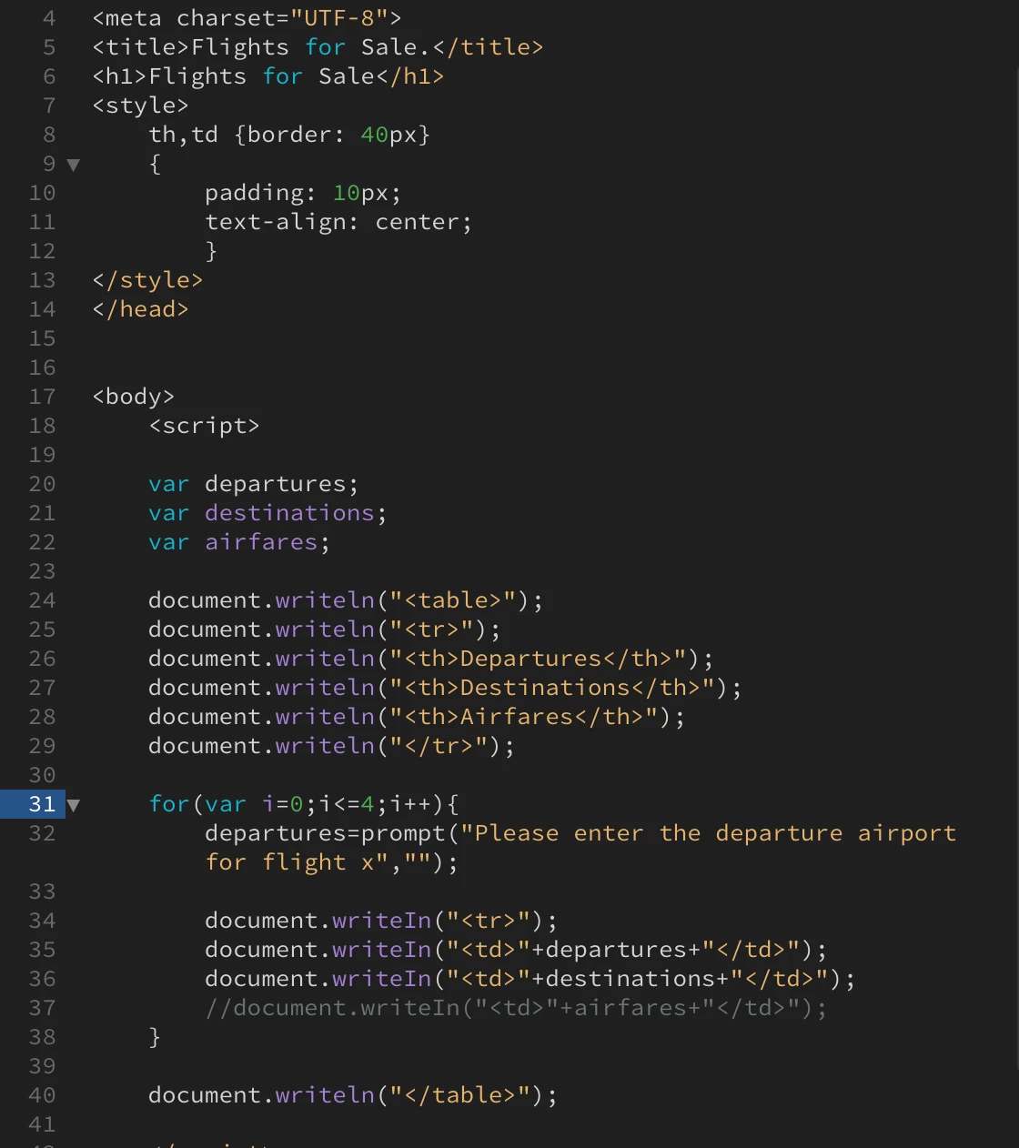1019x1148 pixels.
Task: Click the 'var destinations;' declaration
Action: click(267, 513)
